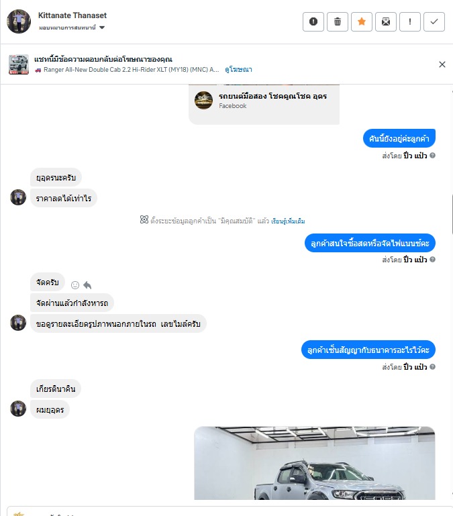Open the shared pickup truck photo
Image resolution: width=453 pixels, height=516 pixels.
point(314,463)
